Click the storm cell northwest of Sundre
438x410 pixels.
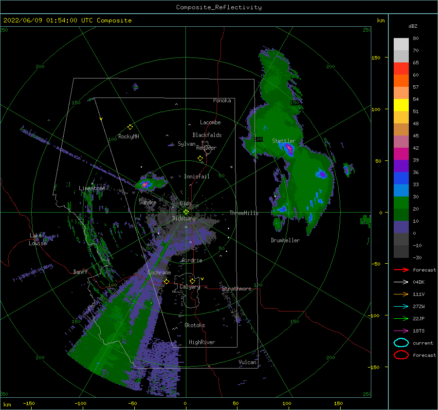pos(146,184)
